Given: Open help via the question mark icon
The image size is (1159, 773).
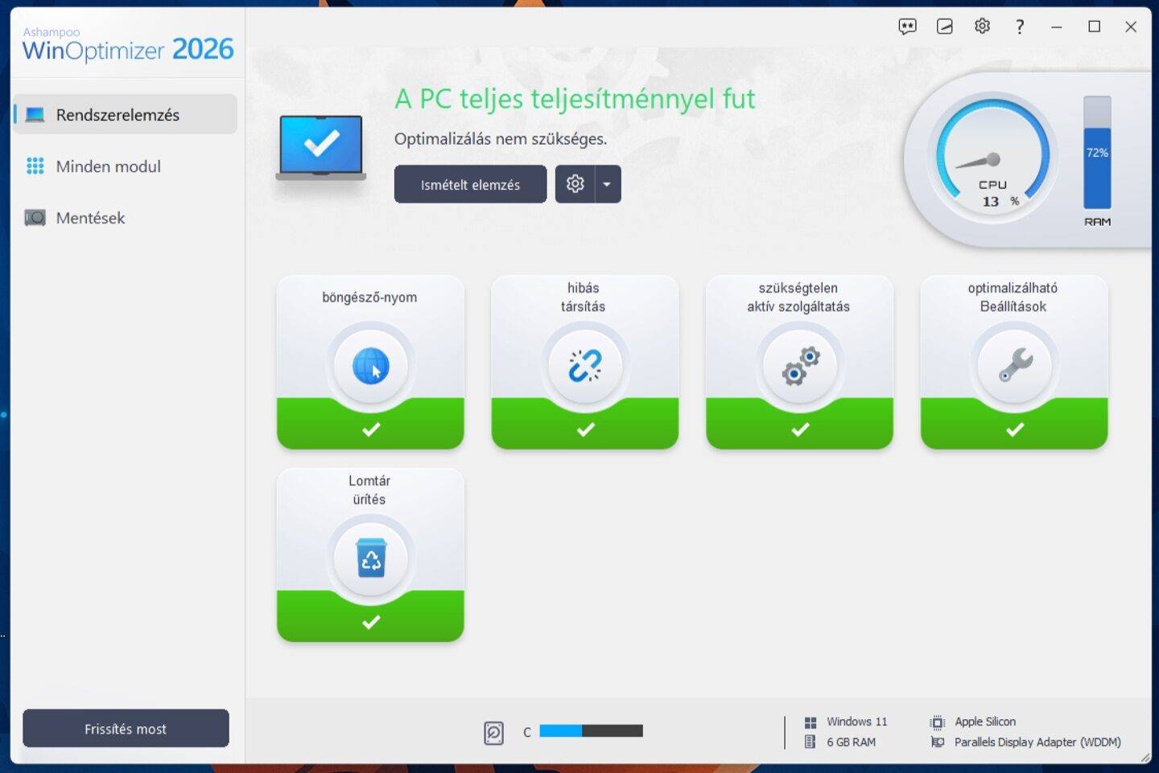Looking at the screenshot, I should pos(1020,27).
